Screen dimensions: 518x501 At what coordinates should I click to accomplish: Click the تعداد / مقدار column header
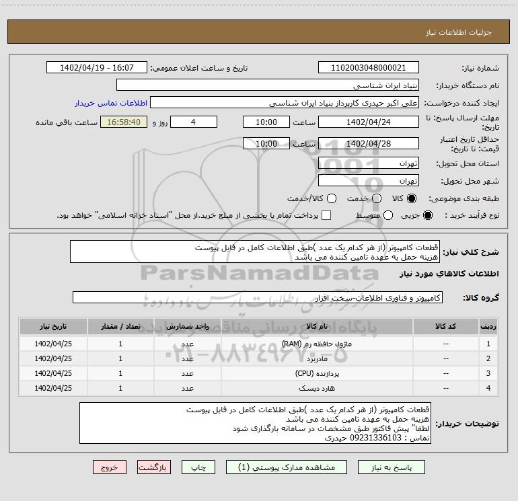[120, 327]
